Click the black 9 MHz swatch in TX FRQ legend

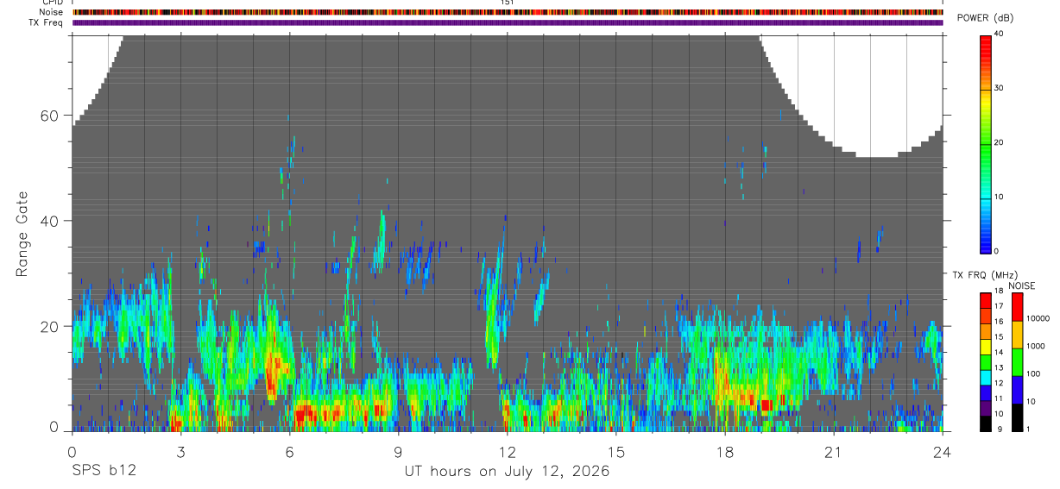986,423
